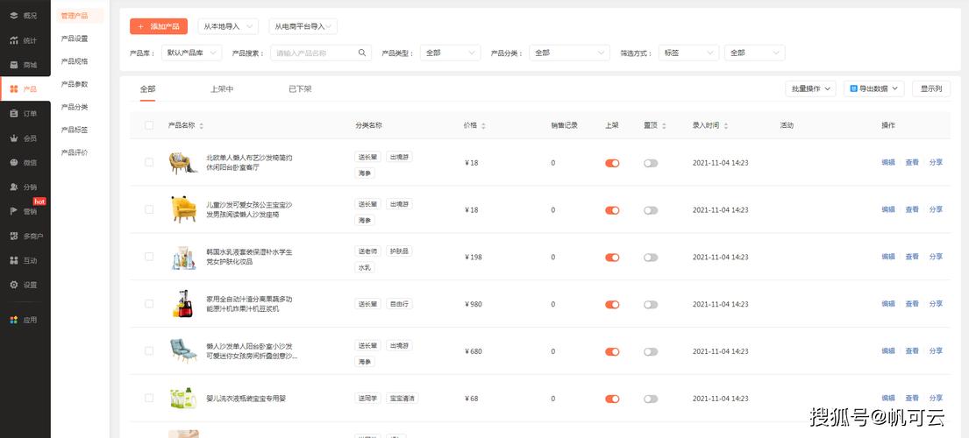Sort by 产品名称 column sort arrows
Image resolution: width=969 pixels, height=438 pixels.
tap(202, 125)
